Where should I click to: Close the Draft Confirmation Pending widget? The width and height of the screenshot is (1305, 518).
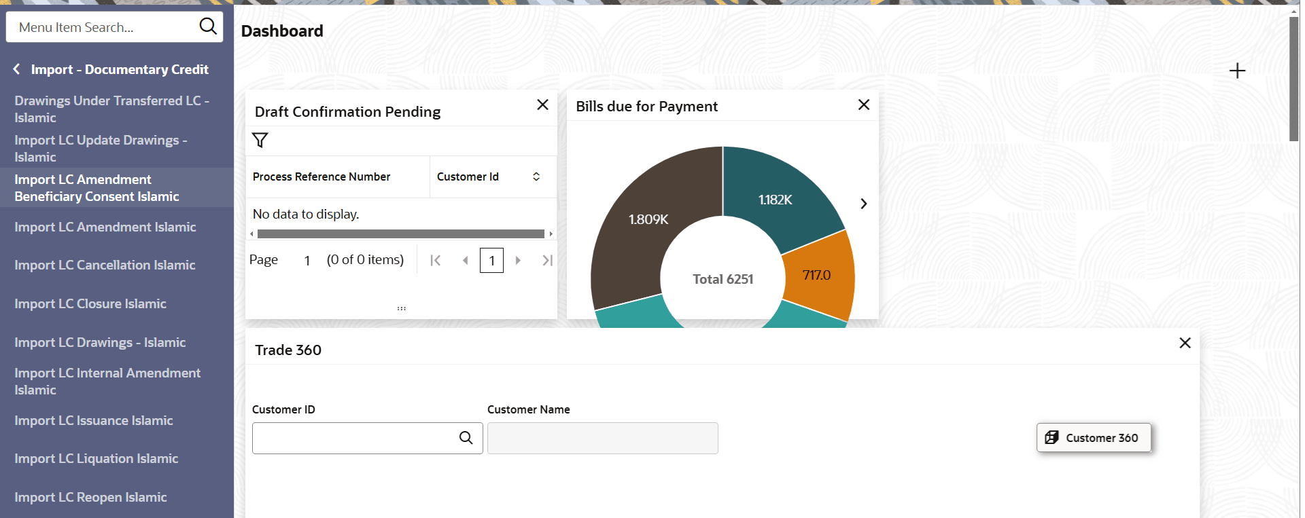542,105
